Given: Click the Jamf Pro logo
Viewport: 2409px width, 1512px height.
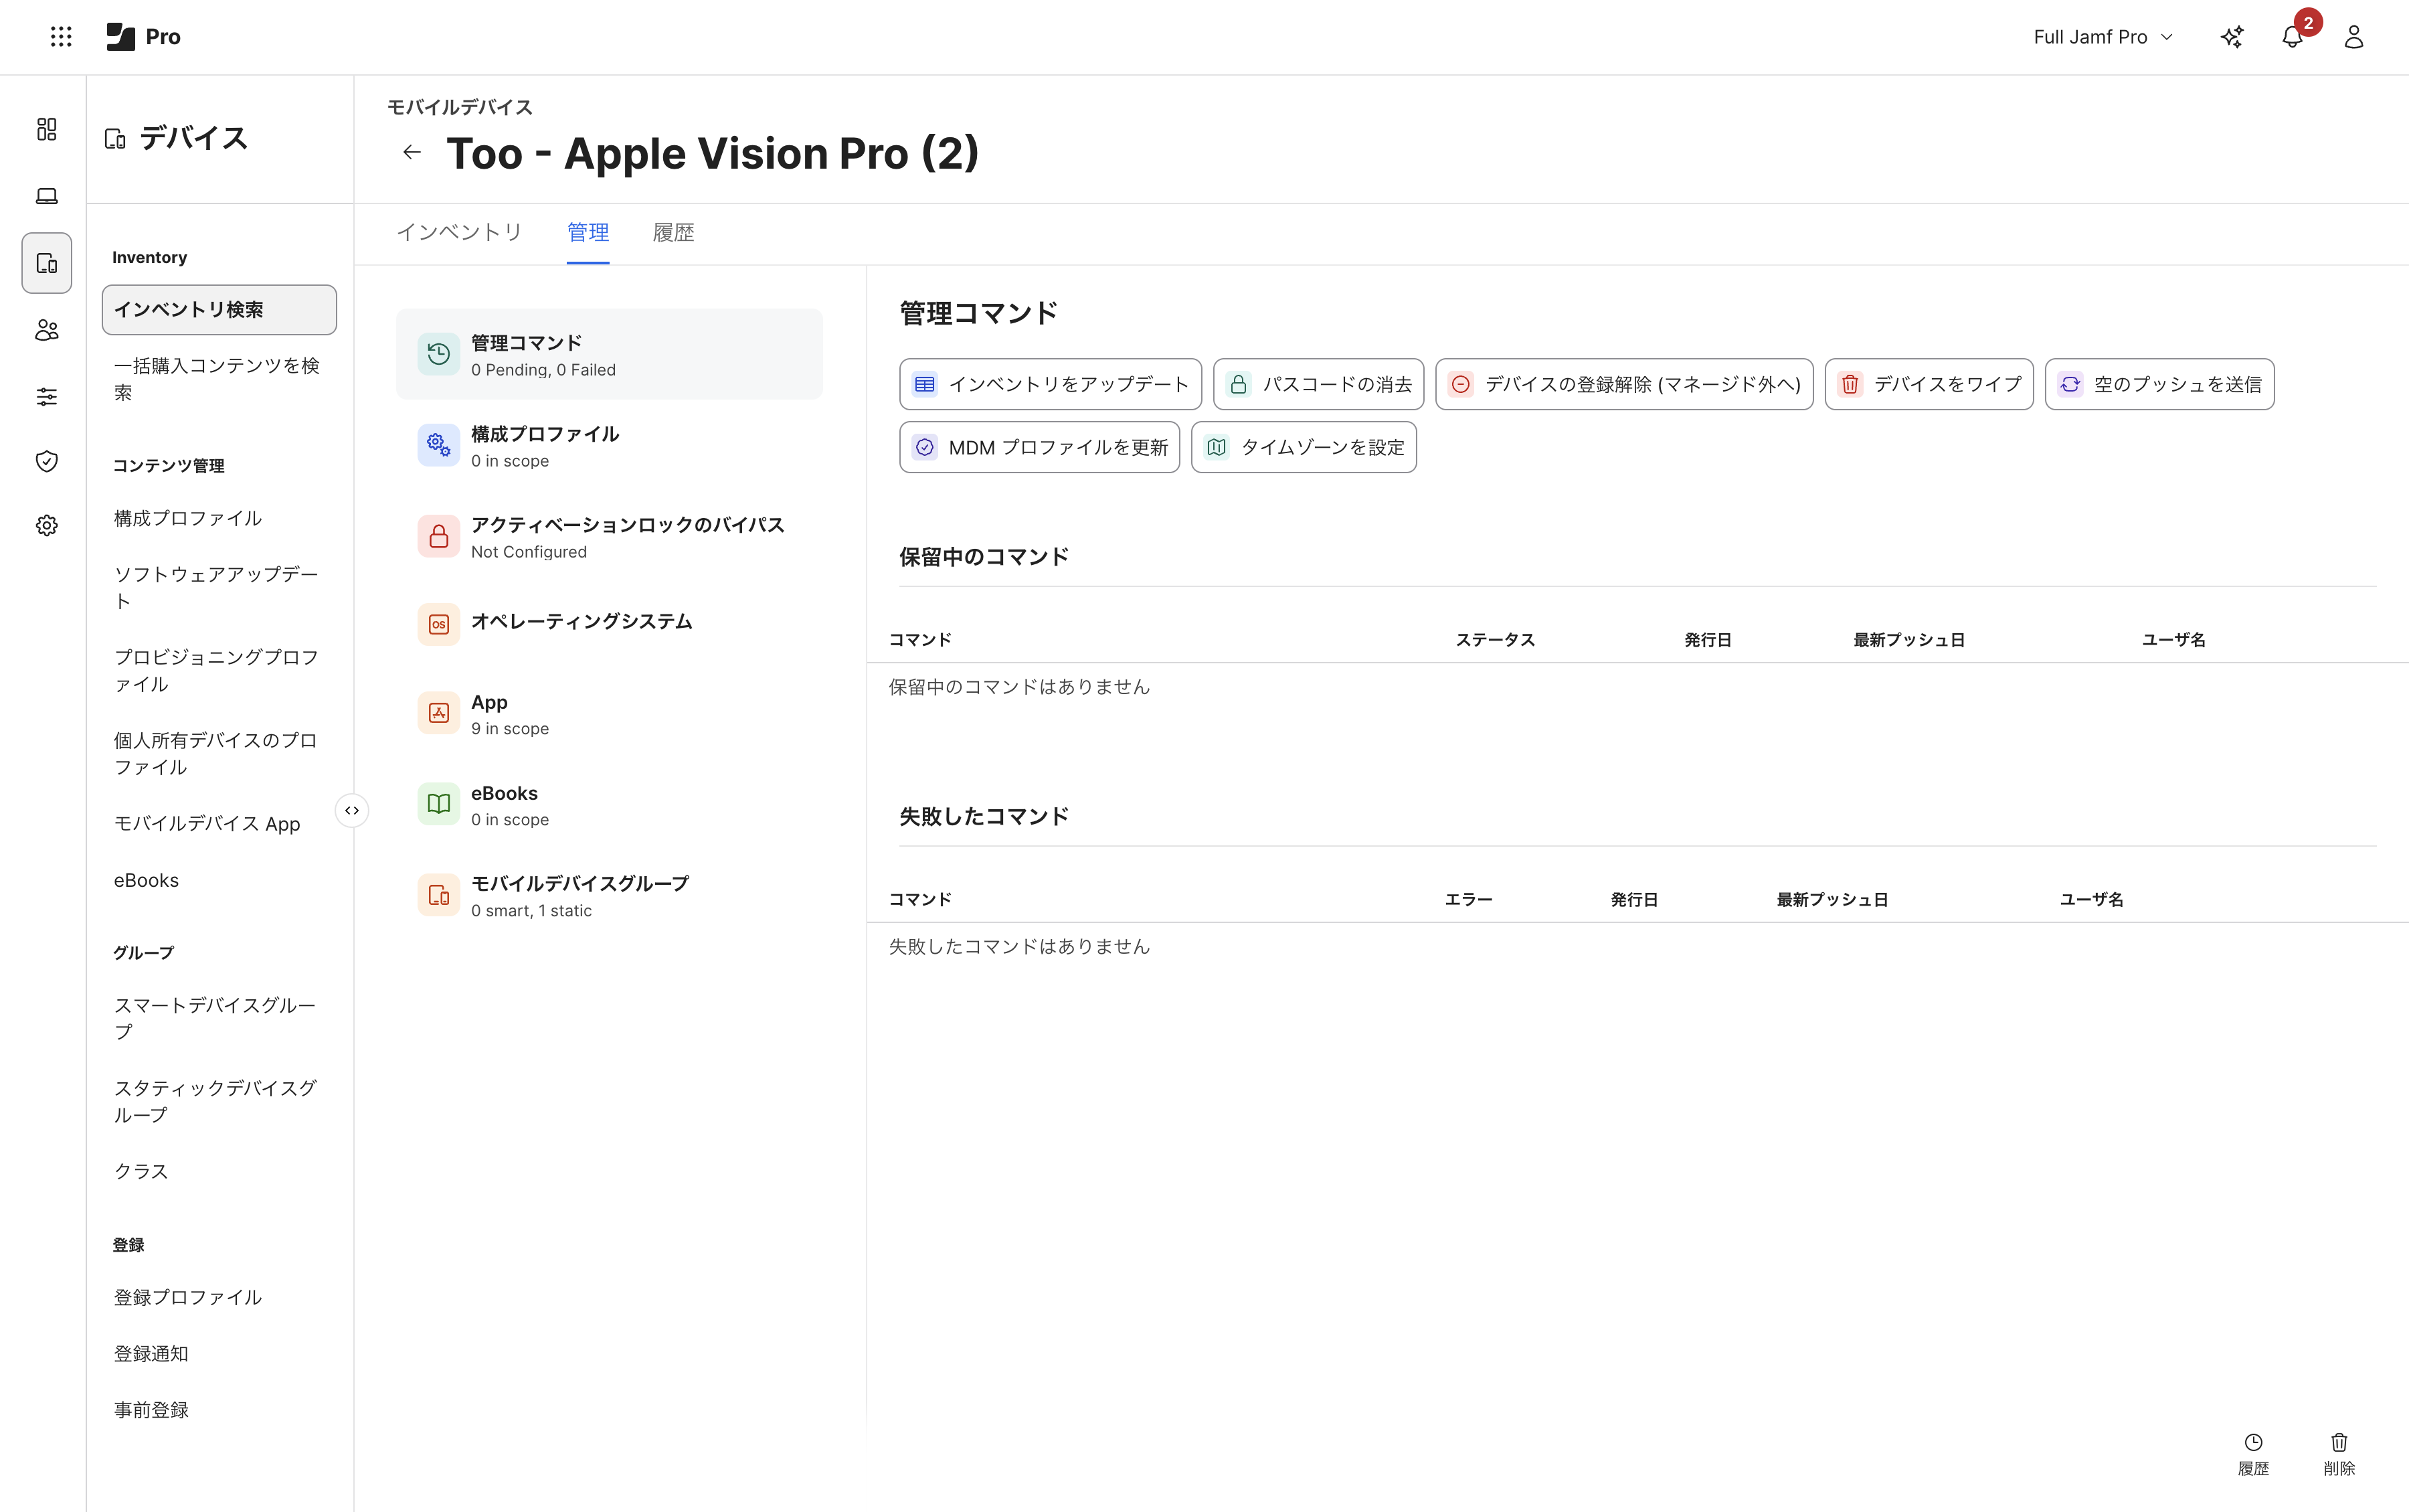Looking at the screenshot, I should pos(143,37).
